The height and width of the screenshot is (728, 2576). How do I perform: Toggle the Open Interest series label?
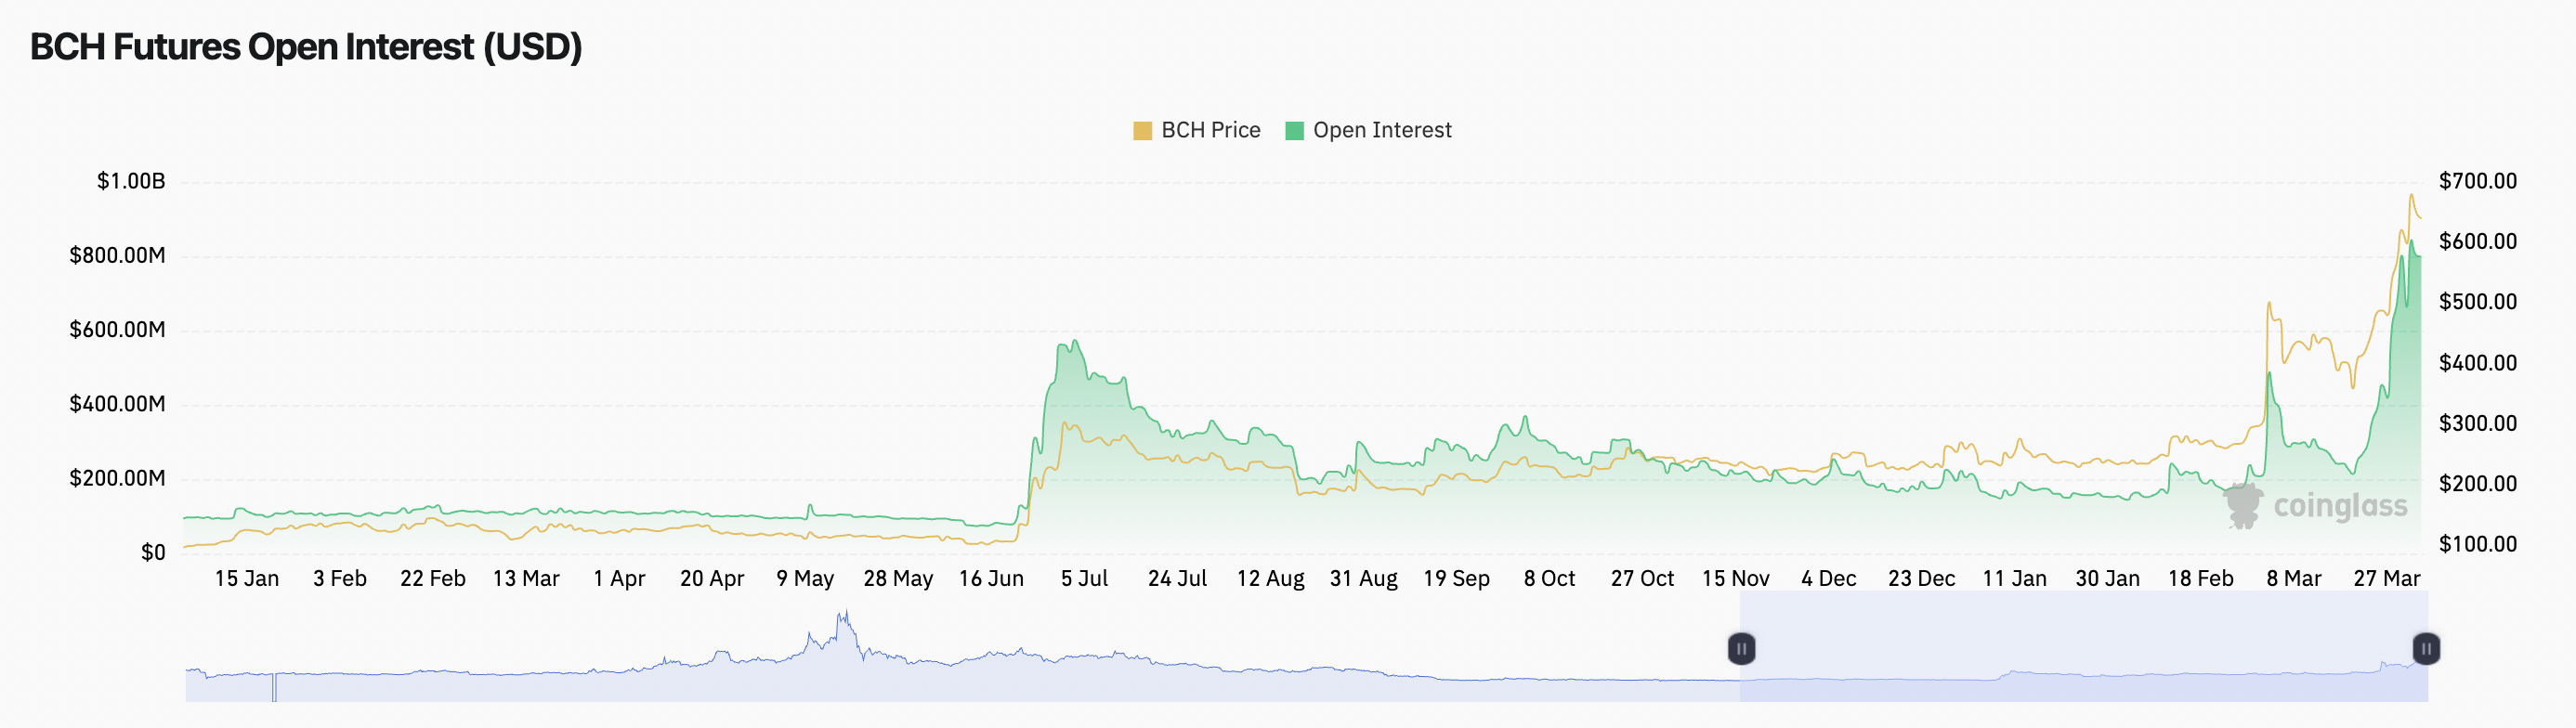(1381, 131)
